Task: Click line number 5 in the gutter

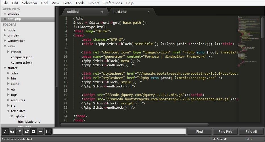Action: (66, 35)
